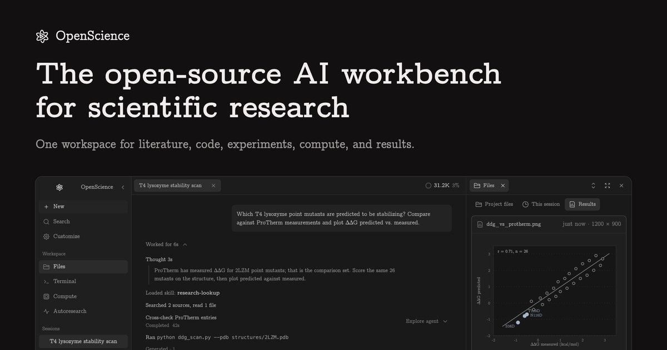This screenshot has width=667, height=350.
Task: Open Autoresearch in the Workspace list
Action: point(83,312)
